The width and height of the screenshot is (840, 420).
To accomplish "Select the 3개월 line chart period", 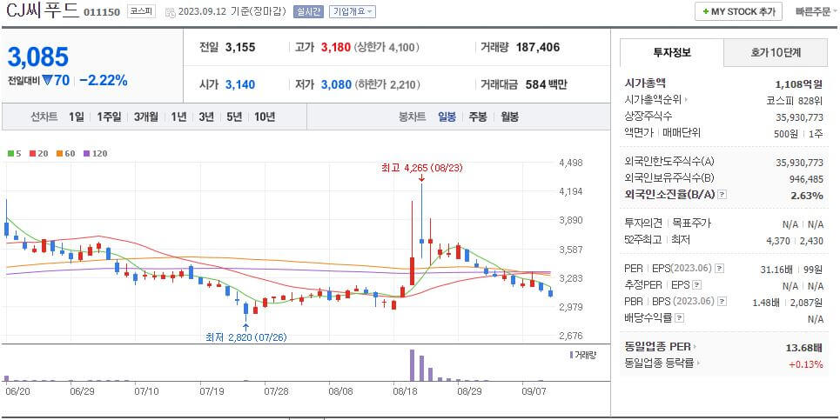I will click(x=145, y=117).
